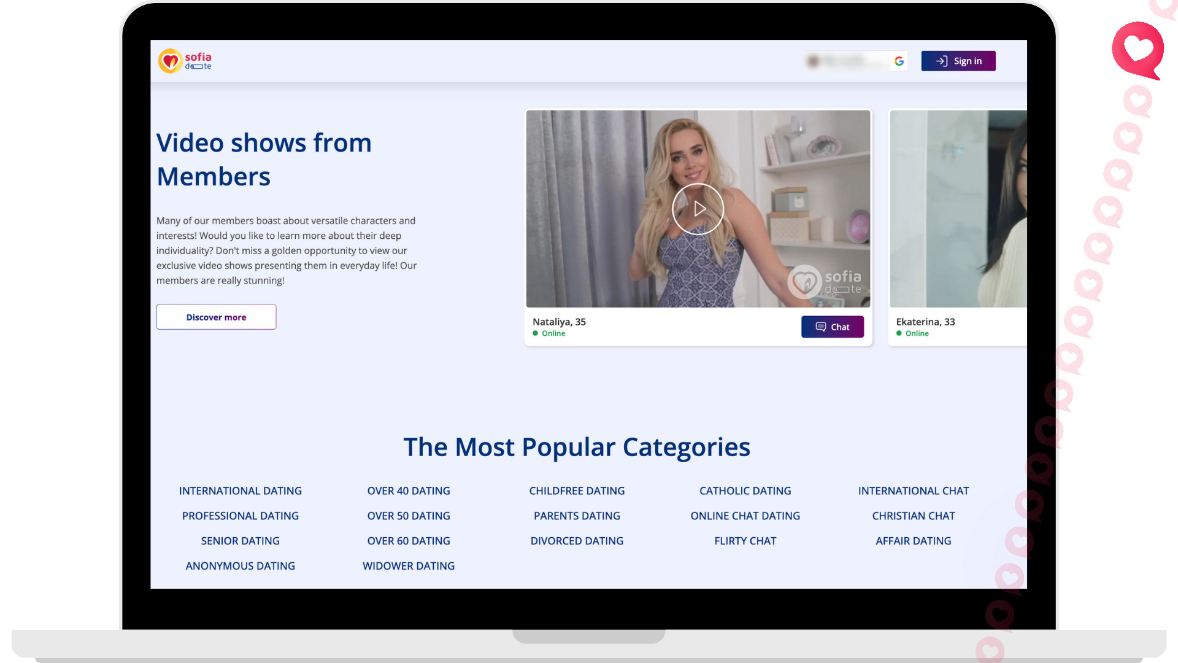Click Ekaterina's Online status indicator
The height and width of the screenshot is (663, 1178).
(x=900, y=333)
